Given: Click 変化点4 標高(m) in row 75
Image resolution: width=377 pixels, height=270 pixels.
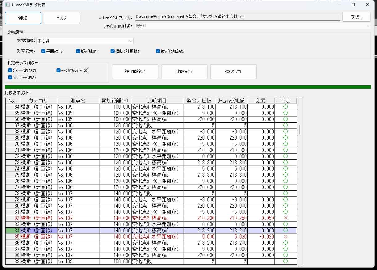Looking at the screenshot, I should (157, 175).
